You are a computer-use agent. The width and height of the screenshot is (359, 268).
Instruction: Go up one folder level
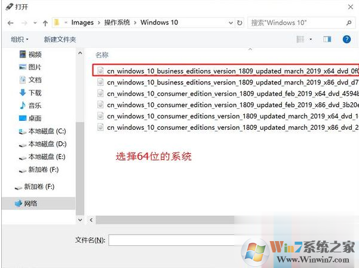click(45, 23)
